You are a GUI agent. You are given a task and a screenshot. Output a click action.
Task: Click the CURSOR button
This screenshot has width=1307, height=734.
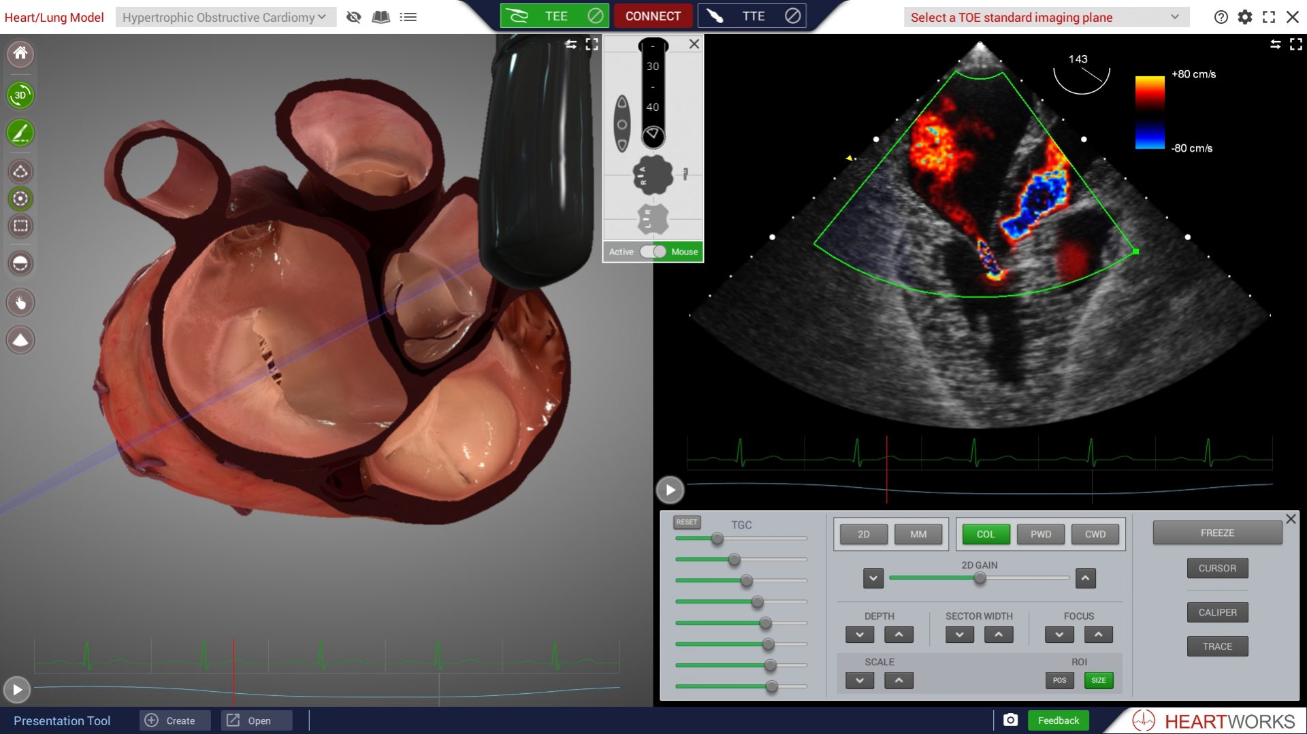tap(1217, 568)
